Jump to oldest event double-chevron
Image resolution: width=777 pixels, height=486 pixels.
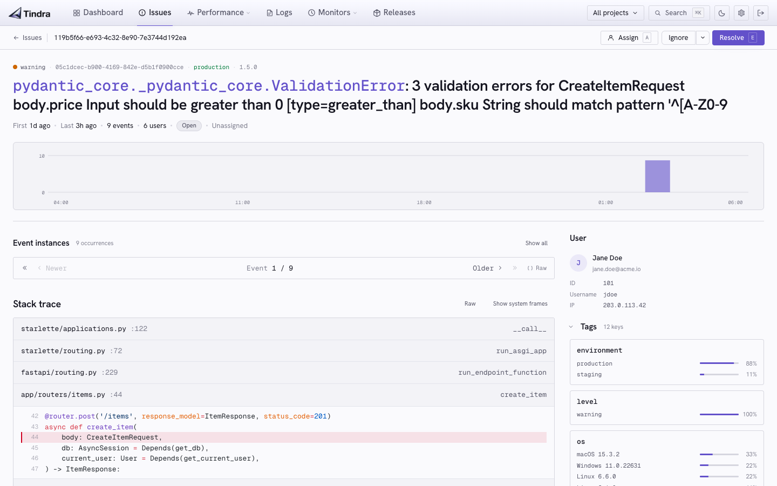pos(515,268)
